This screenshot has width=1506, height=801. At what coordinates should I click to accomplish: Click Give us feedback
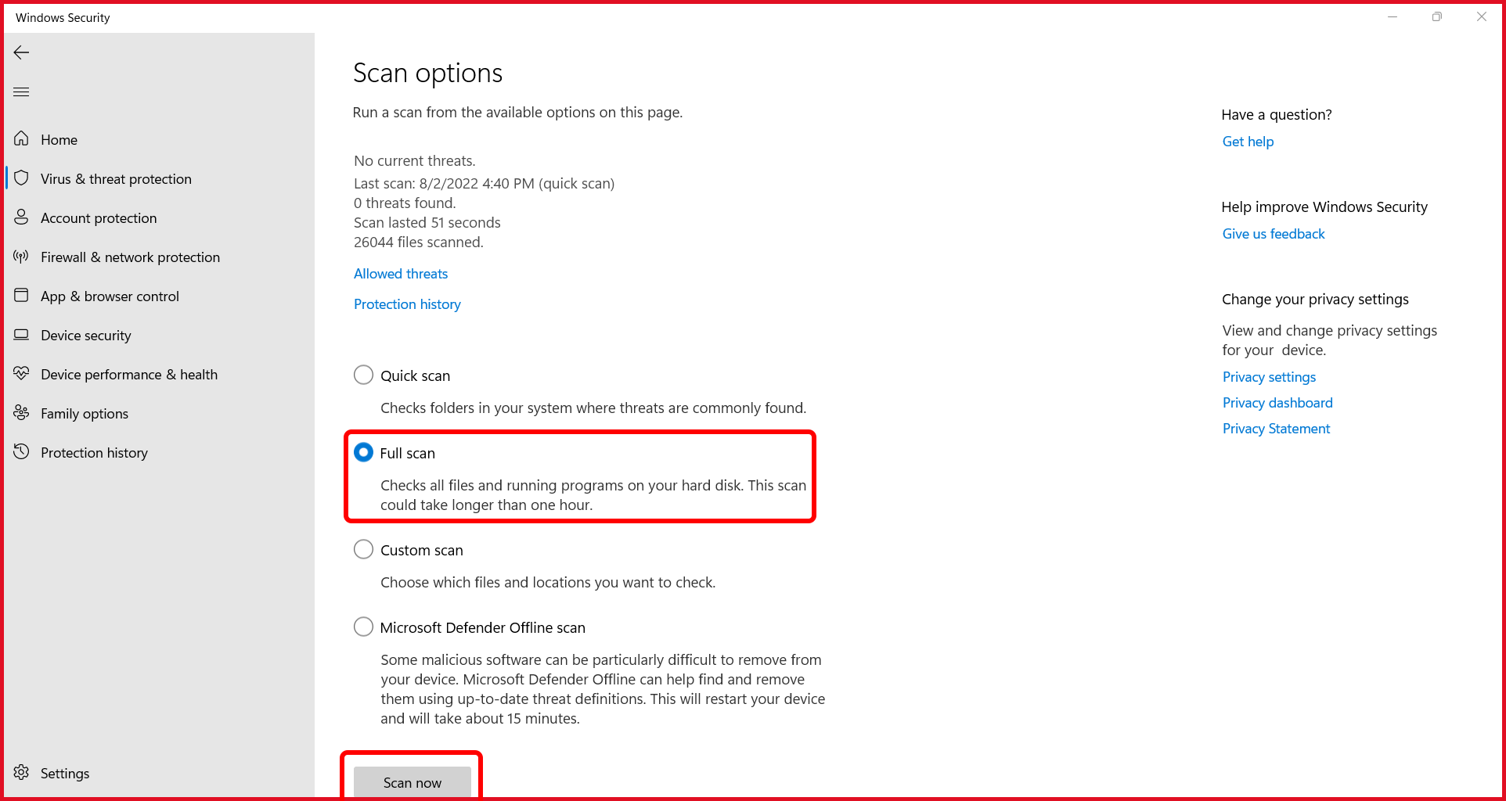pos(1273,233)
